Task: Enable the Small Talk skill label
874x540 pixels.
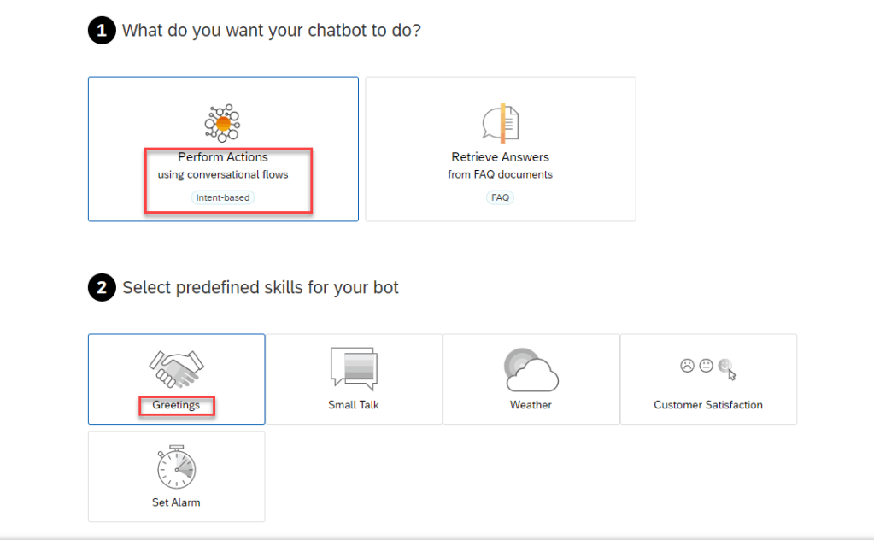Action: pos(354,405)
